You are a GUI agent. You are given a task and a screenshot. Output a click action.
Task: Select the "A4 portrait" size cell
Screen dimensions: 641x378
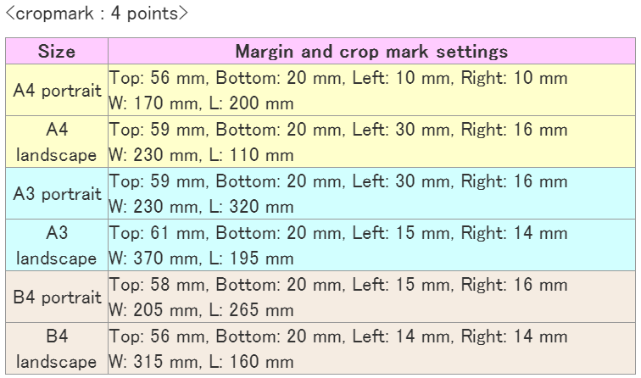tap(57, 90)
